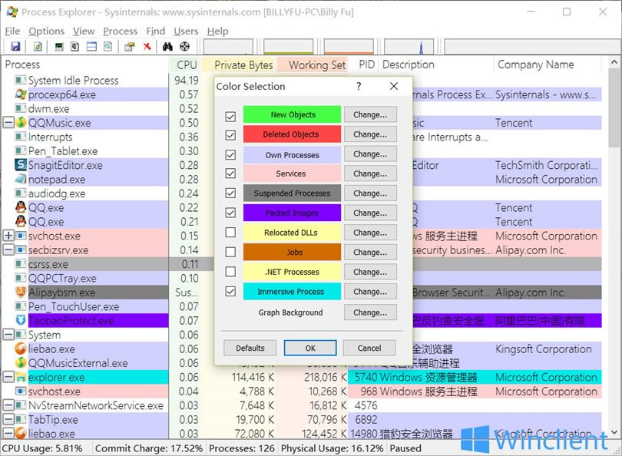
Task: Select the notepad.exe process icon
Action: pyautogui.click(x=21, y=179)
